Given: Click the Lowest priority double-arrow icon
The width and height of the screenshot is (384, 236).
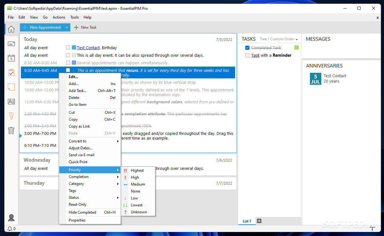Looking at the screenshot, I should click(x=125, y=205).
